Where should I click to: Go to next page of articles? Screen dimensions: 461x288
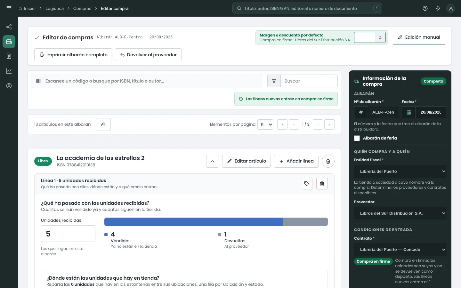(x=318, y=124)
